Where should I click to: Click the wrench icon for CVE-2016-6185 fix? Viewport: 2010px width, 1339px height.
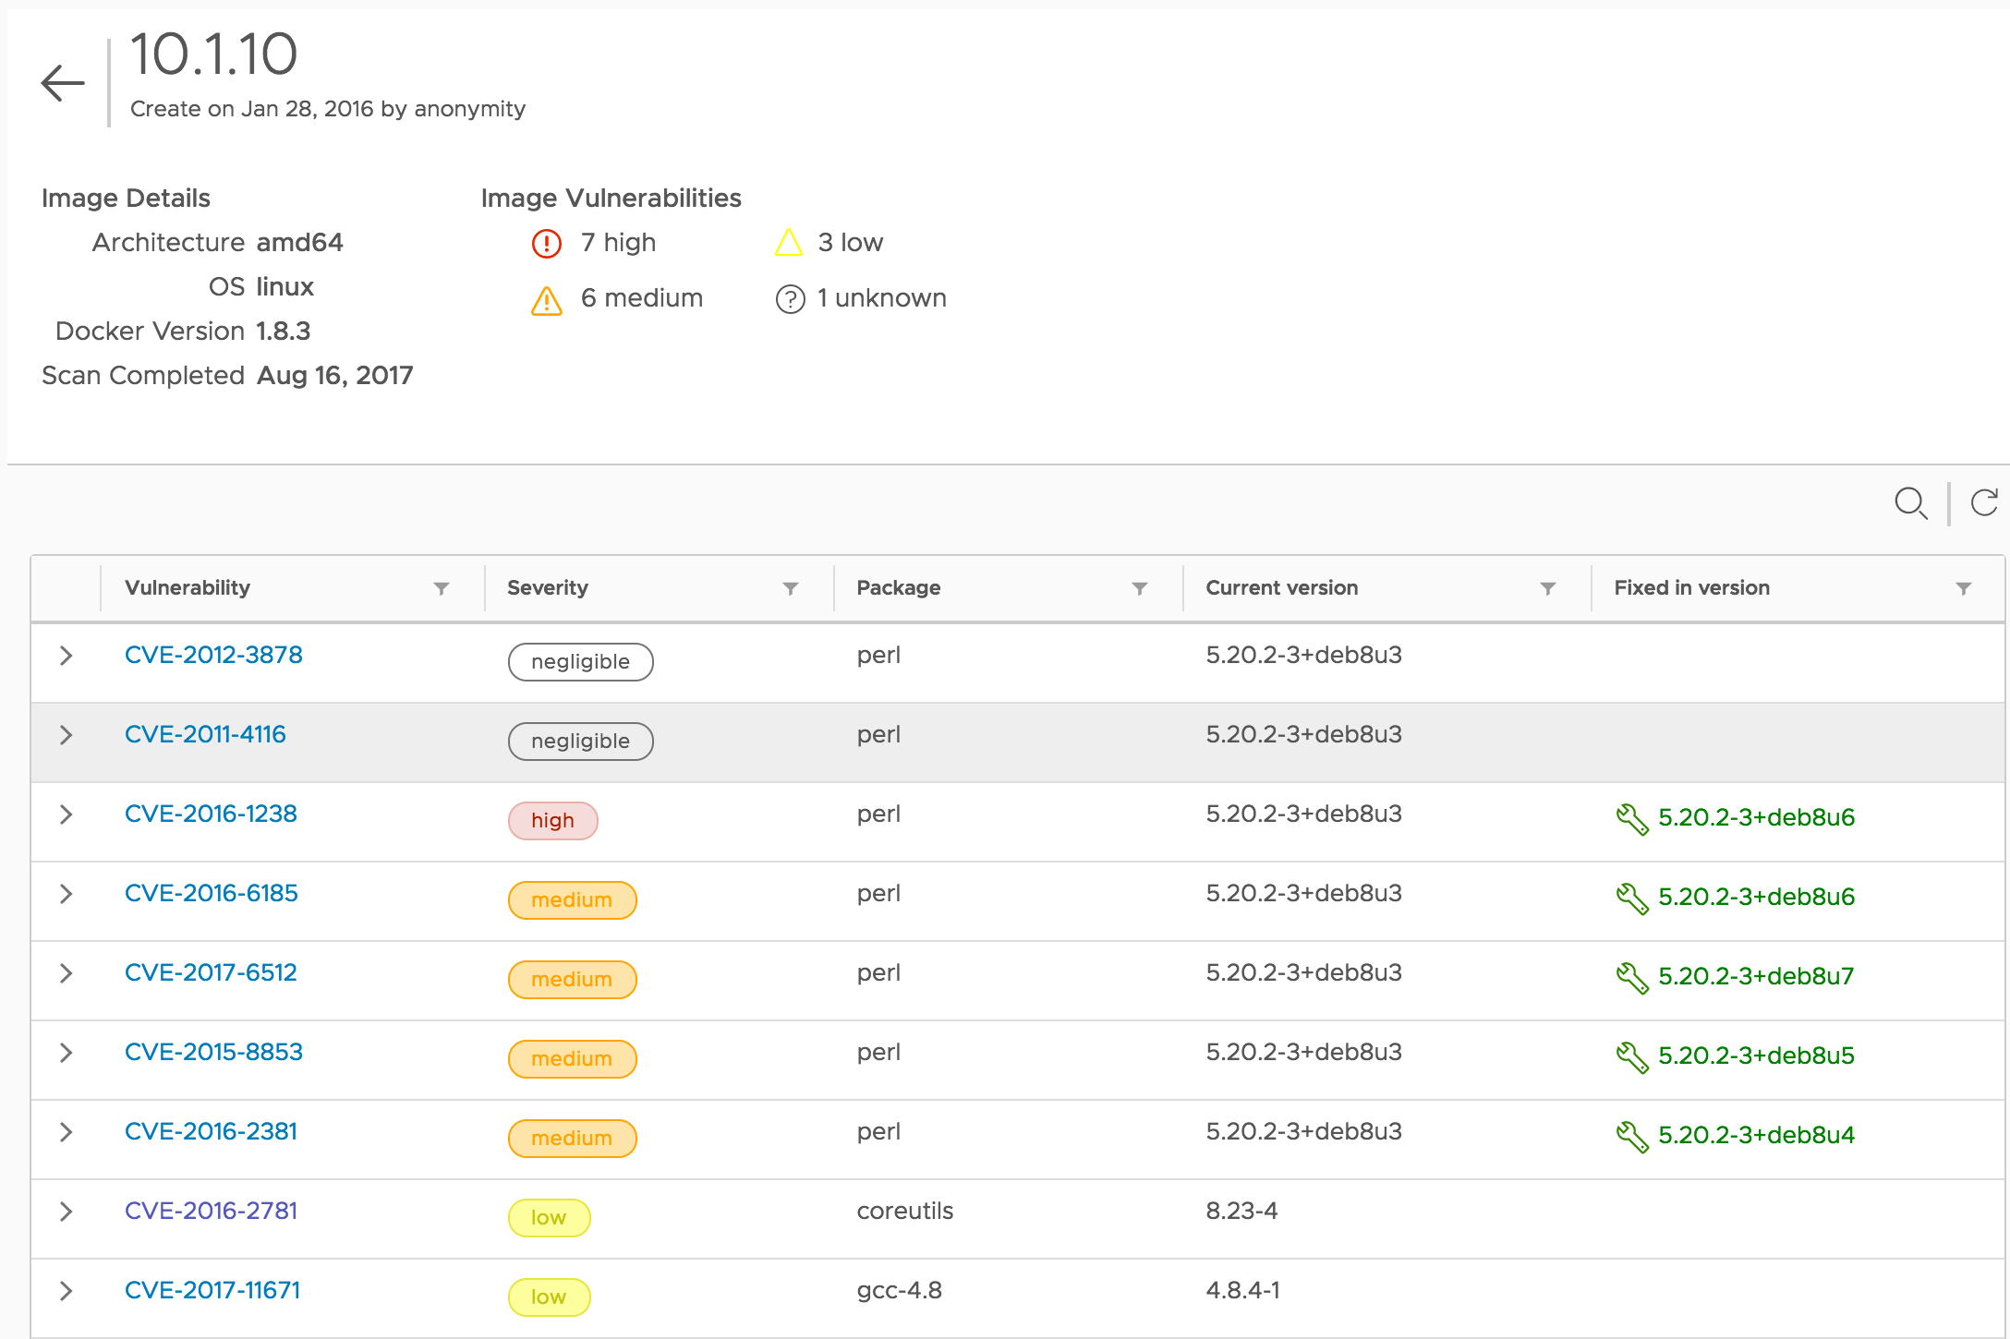click(x=1632, y=899)
